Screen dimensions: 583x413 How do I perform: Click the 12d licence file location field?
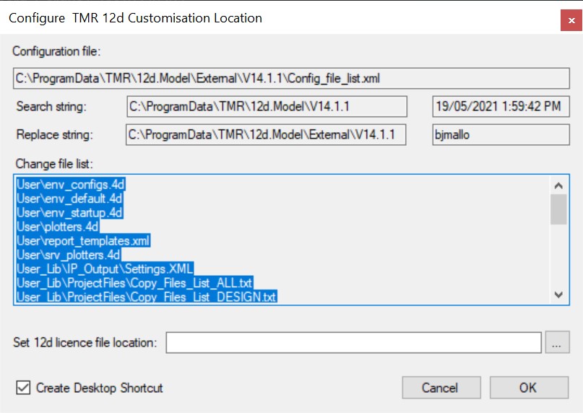click(353, 342)
